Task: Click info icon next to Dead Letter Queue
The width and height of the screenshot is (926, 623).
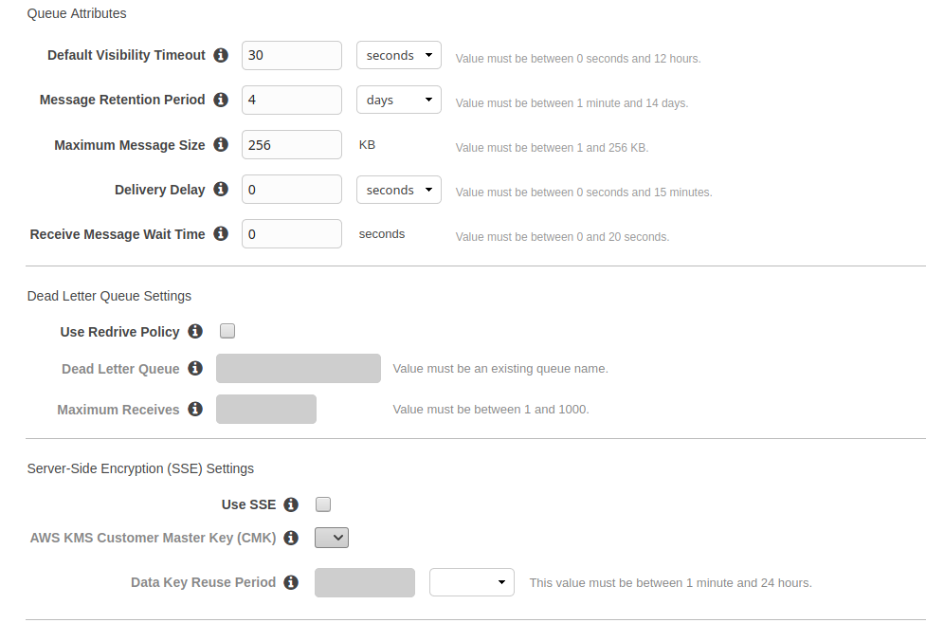Action: pos(195,368)
